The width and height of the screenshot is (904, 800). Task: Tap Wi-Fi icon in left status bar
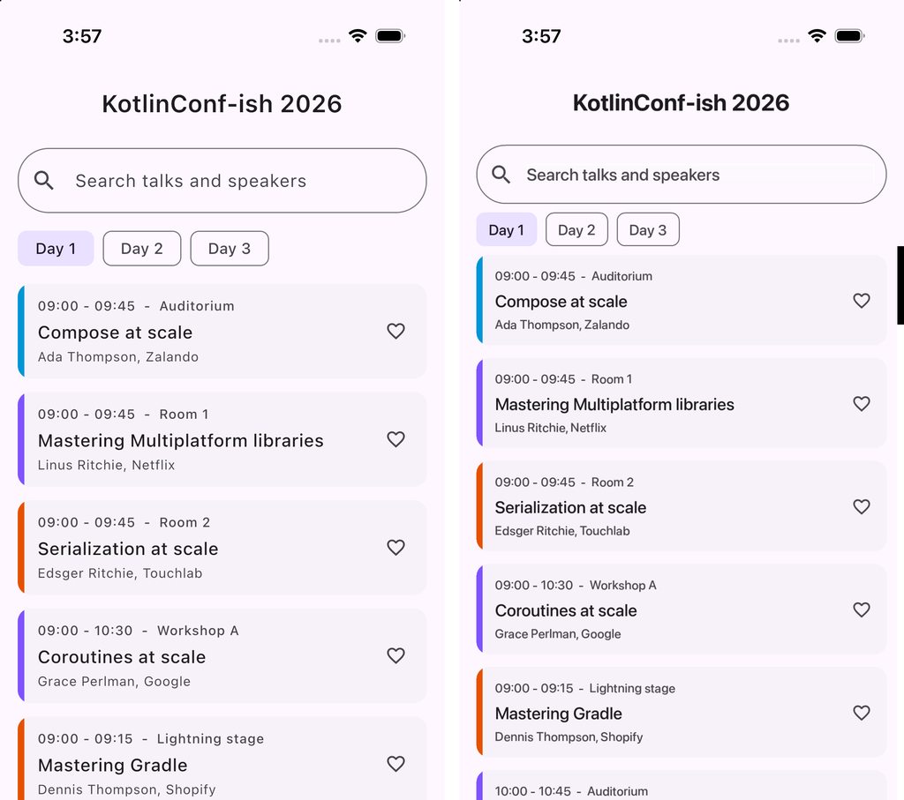coord(358,36)
